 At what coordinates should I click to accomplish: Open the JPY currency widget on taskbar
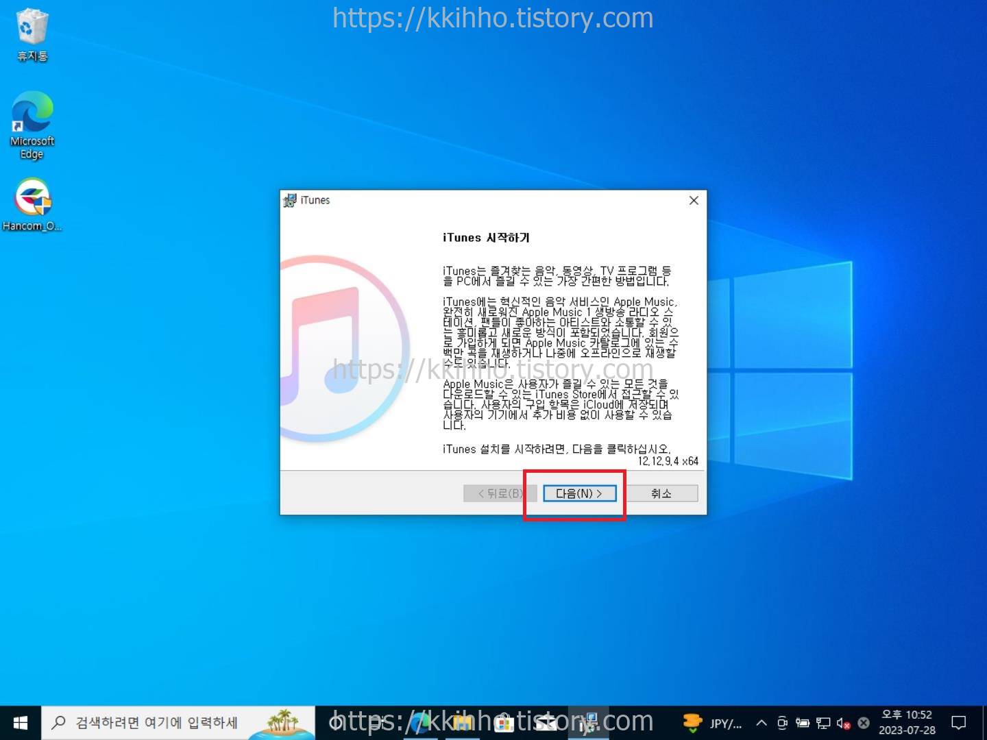pyautogui.click(x=711, y=723)
